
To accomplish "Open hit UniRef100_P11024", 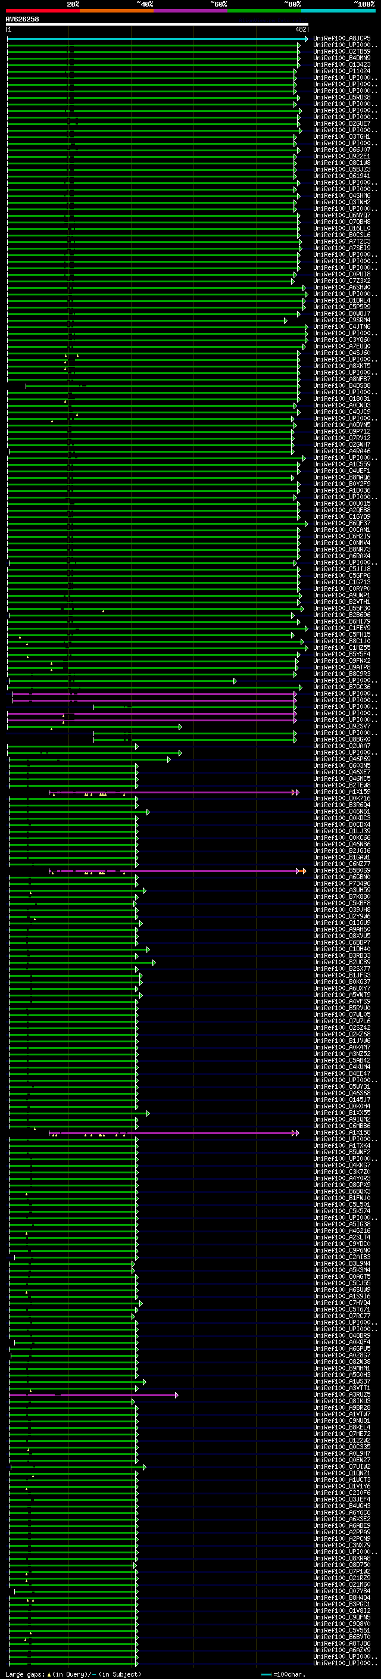I will coord(342,71).
